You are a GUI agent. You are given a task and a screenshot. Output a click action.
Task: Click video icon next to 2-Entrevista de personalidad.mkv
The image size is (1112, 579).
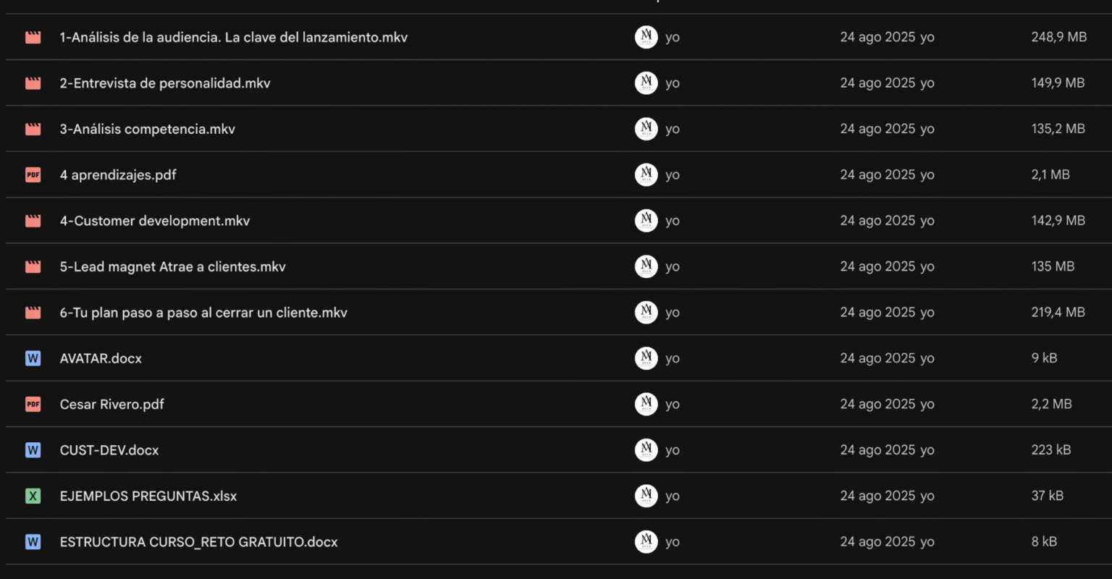pos(33,83)
